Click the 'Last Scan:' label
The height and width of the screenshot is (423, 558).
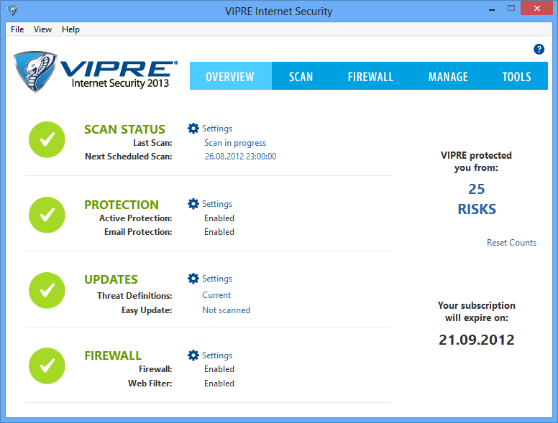pyautogui.click(x=152, y=143)
